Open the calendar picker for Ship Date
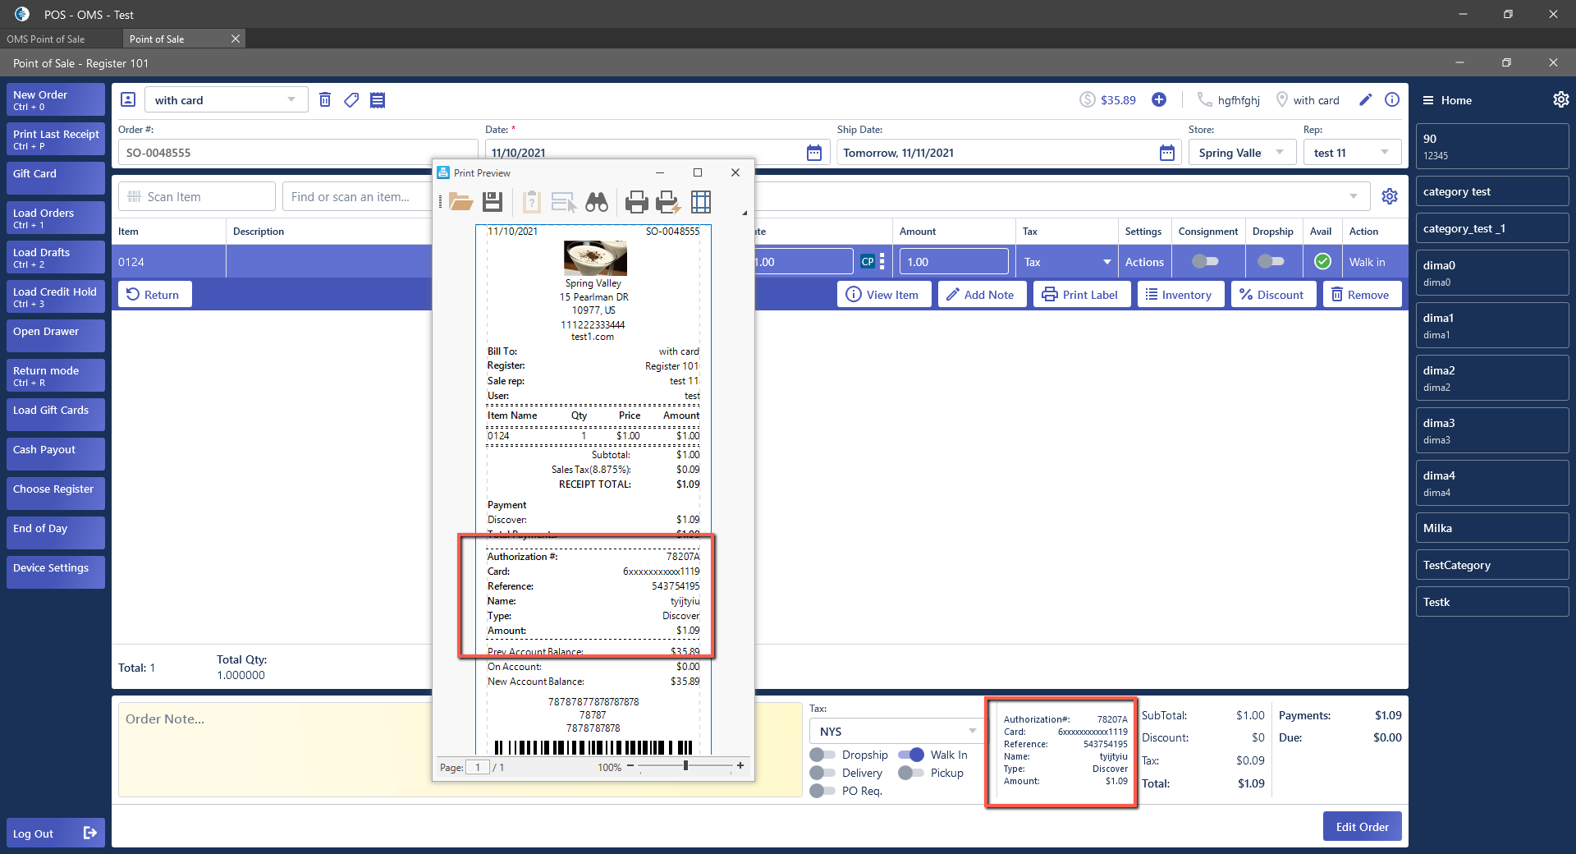Viewport: 1576px width, 854px height. (x=1167, y=153)
